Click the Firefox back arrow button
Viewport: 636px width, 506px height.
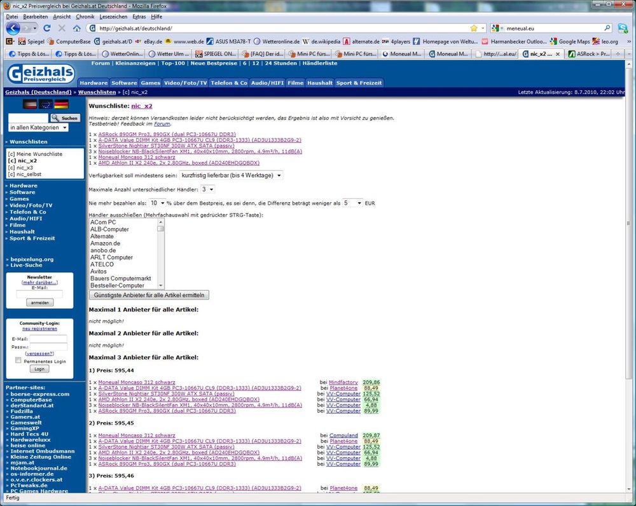pyautogui.click(x=13, y=28)
